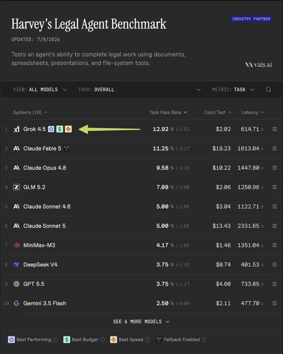
Task: Click the search magnifier icon
Action: pyautogui.click(x=268, y=90)
